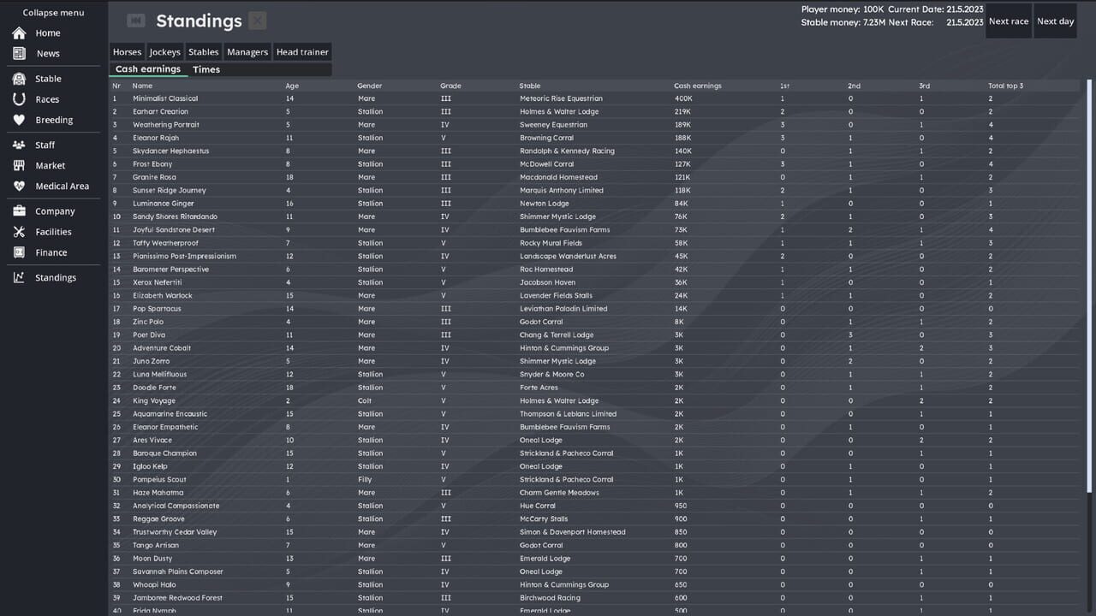Switch to the Times sub-tab
The image size is (1096, 616).
[205, 69]
